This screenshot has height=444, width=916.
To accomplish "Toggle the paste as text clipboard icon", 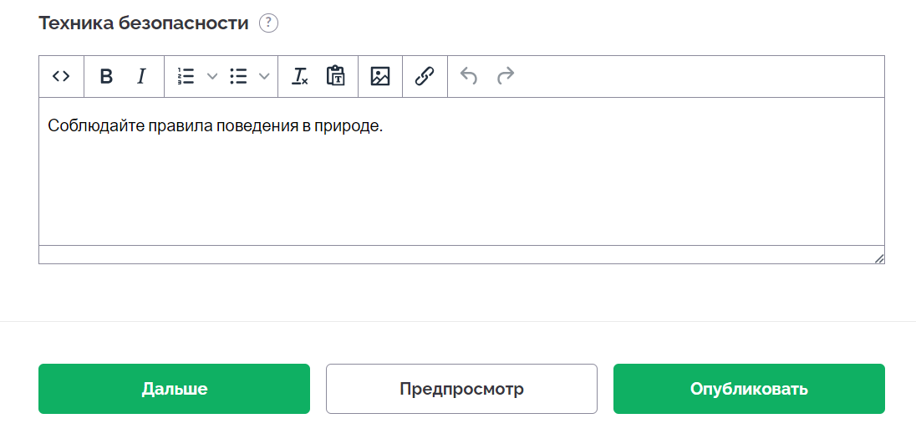I will 335,77.
